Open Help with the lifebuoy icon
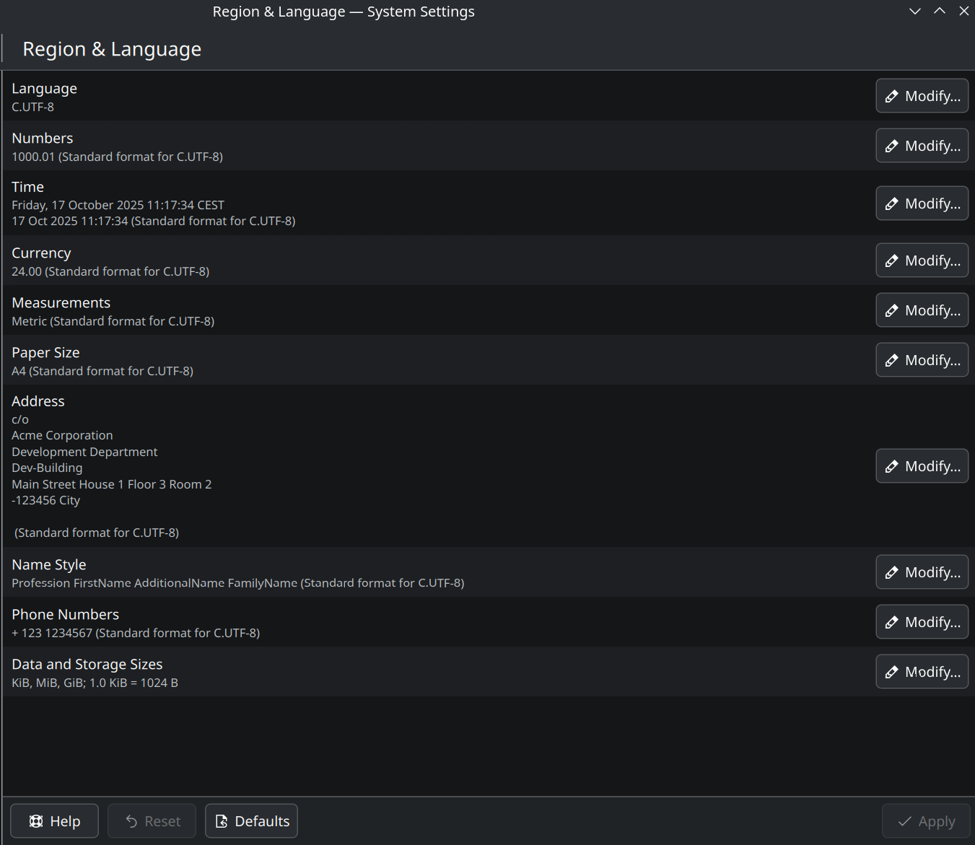The image size is (975, 845). (36, 821)
